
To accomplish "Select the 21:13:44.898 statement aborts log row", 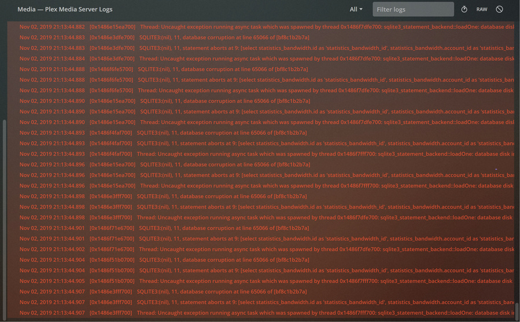I will click(261, 207).
